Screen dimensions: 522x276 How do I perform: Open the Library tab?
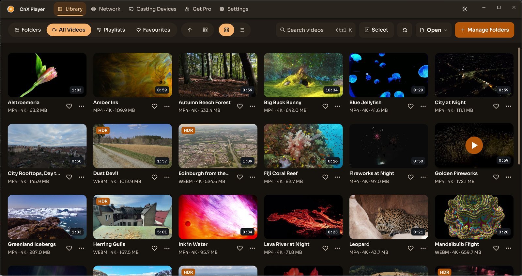click(70, 9)
